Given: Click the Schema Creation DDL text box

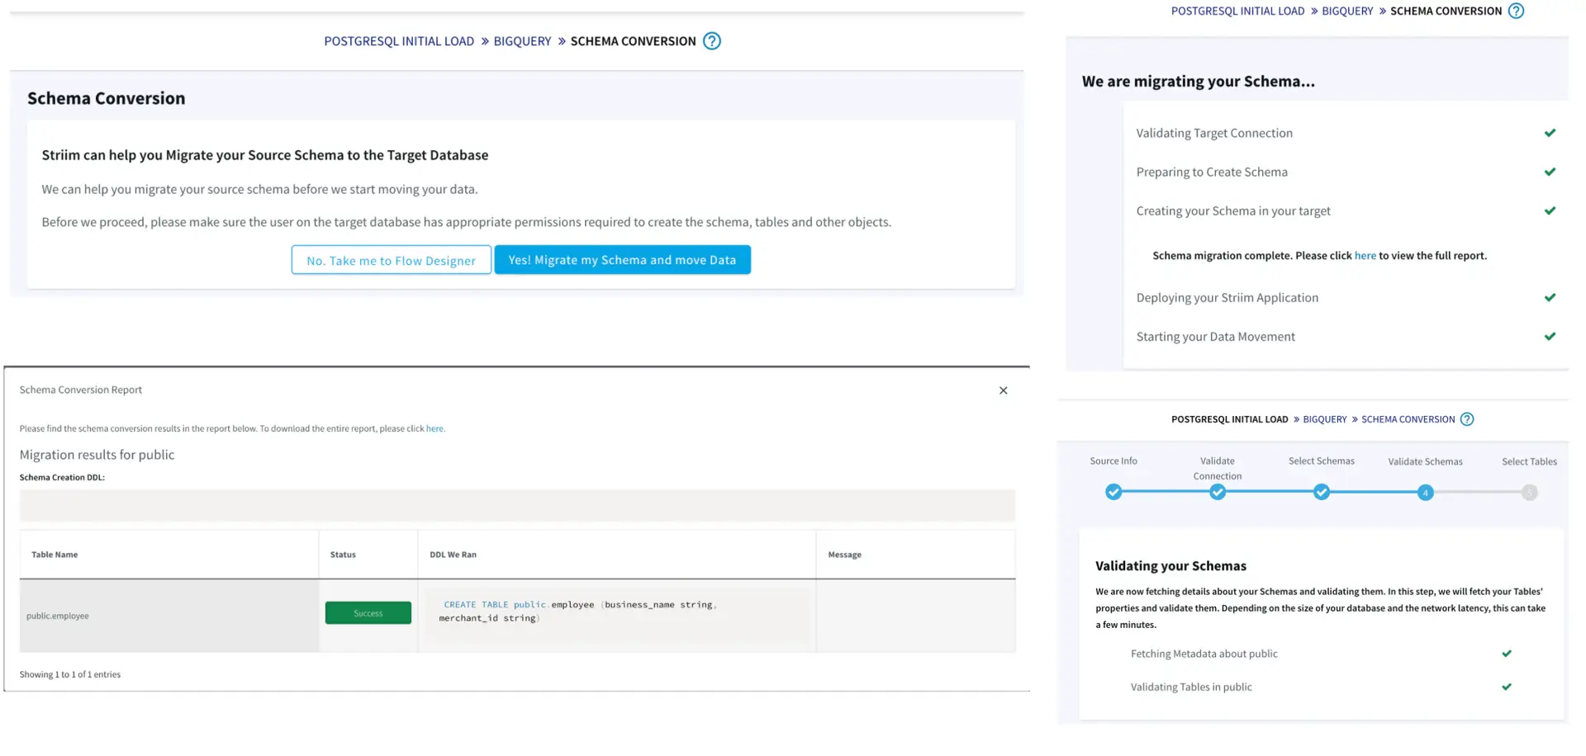Looking at the screenshot, I should tap(517, 505).
